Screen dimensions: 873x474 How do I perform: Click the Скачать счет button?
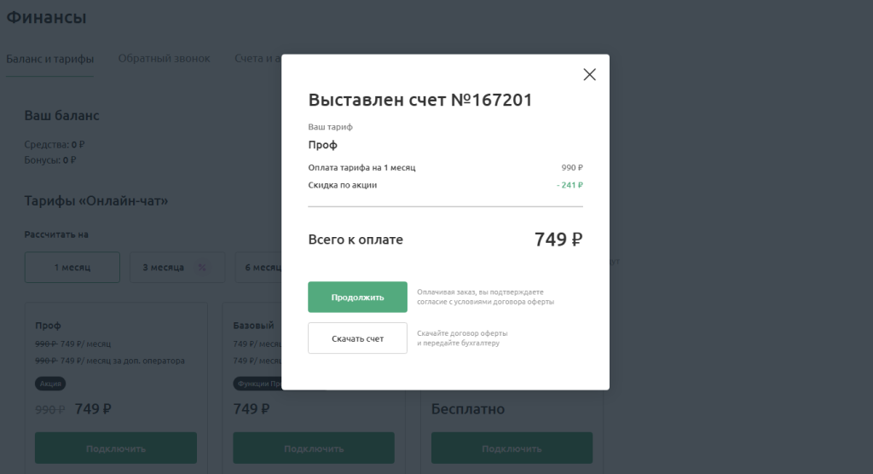pyautogui.click(x=357, y=338)
